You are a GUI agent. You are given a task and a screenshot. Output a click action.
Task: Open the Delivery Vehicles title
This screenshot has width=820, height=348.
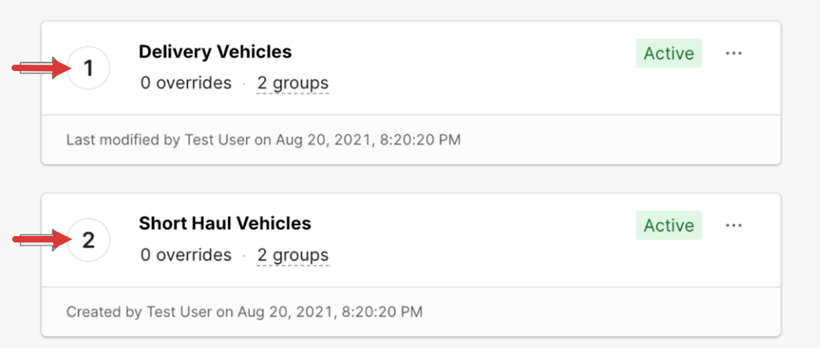215,52
